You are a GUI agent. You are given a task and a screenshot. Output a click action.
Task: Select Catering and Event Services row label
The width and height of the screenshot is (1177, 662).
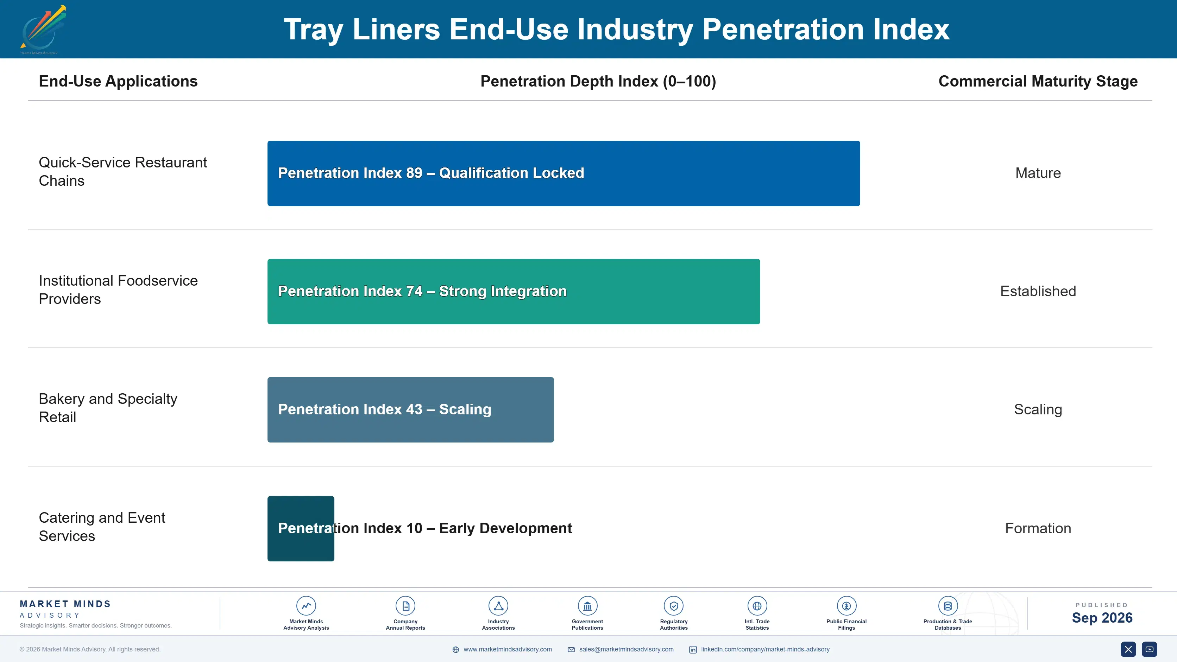pyautogui.click(x=101, y=527)
